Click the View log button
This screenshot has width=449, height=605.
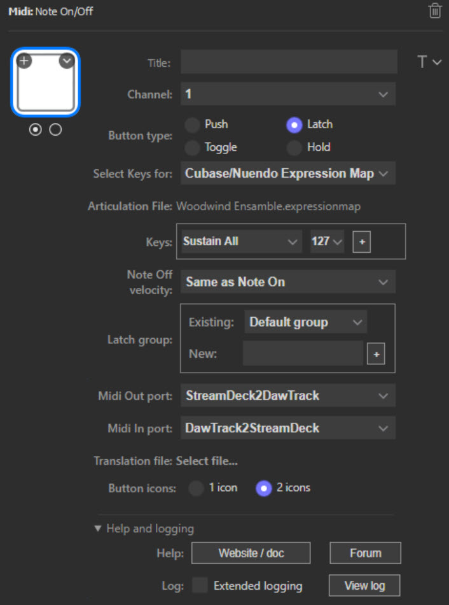[x=364, y=585]
